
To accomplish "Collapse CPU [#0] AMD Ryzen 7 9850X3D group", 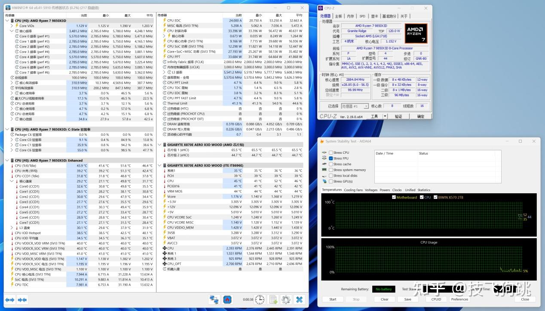I will point(7,21).
